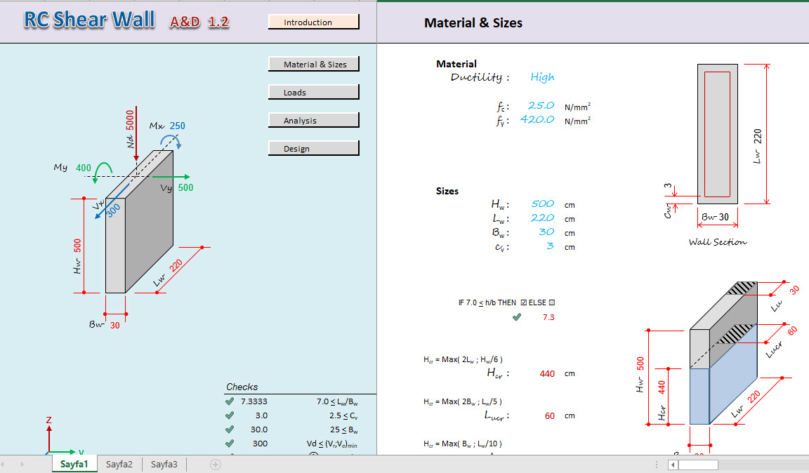Check the THEN checkbox in the h/b condition
The width and height of the screenshot is (809, 473).
(x=523, y=302)
